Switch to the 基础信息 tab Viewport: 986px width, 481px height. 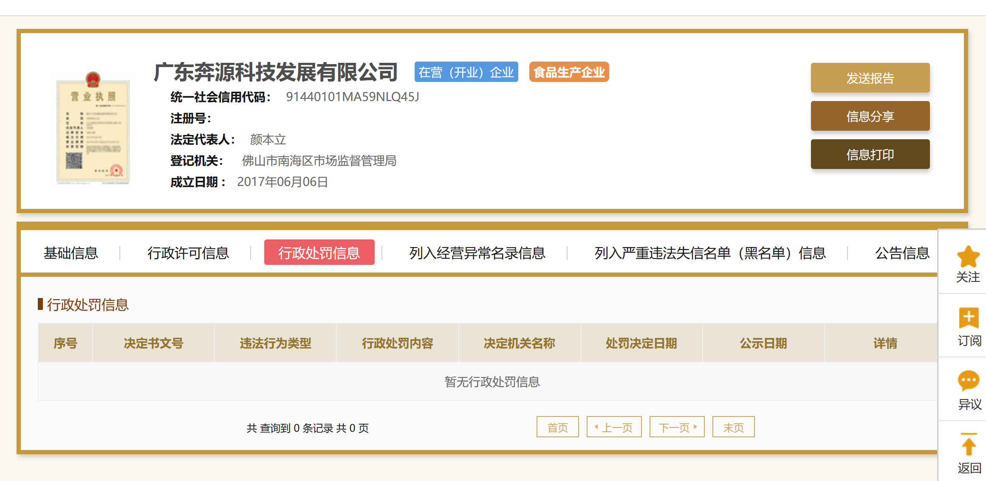point(71,253)
